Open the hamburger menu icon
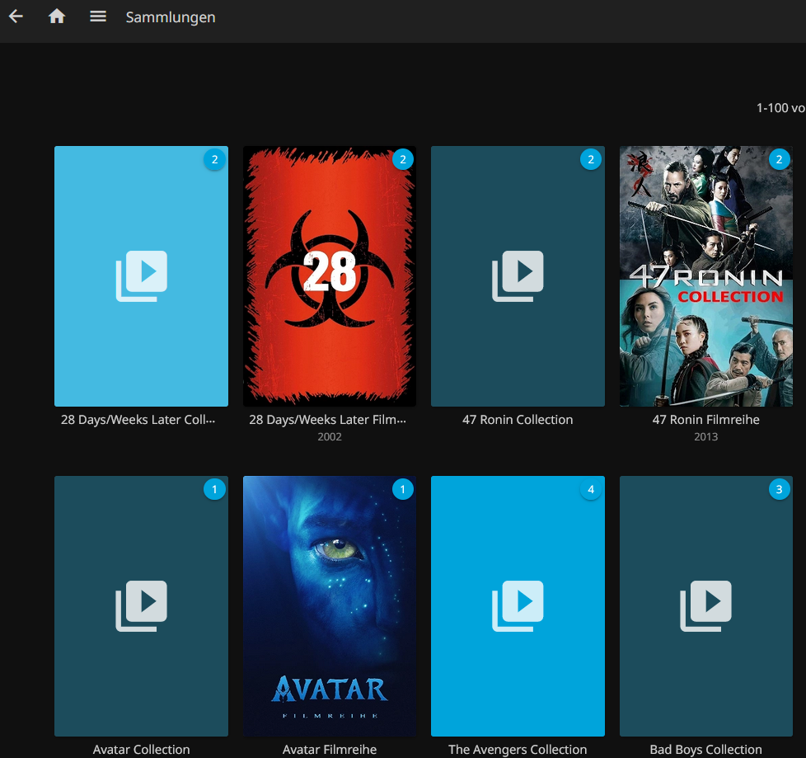Screen dimensions: 806x758 (x=98, y=16)
